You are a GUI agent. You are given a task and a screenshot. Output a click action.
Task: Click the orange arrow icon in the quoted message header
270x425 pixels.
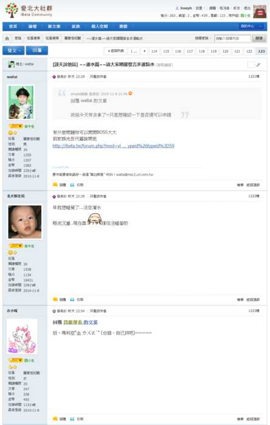point(130,93)
